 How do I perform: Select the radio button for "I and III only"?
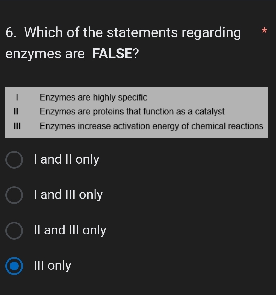click(x=14, y=194)
